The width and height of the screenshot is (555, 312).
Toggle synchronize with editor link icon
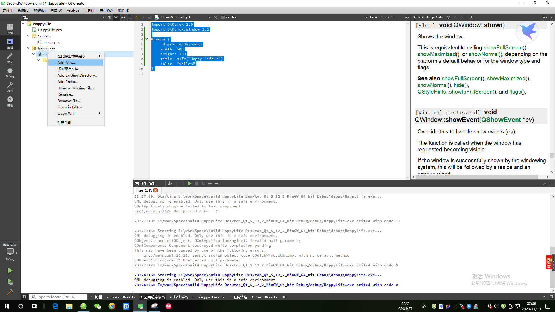(x=116, y=17)
